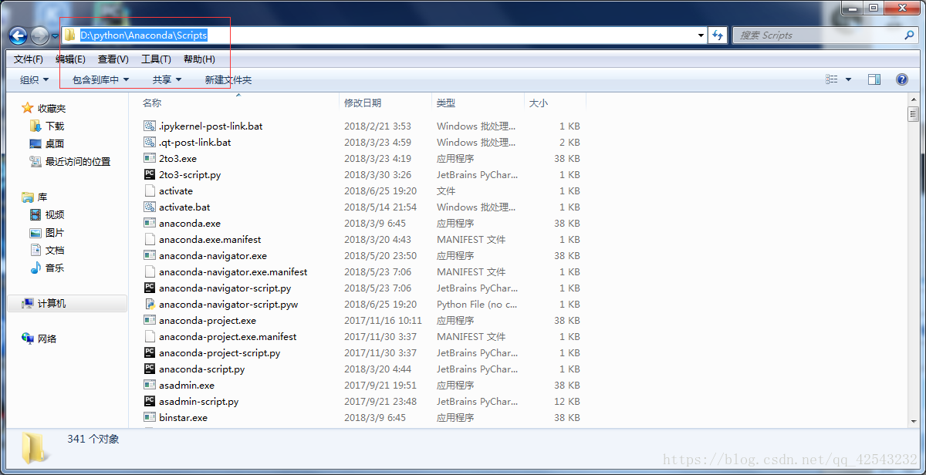Screen dimensions: 926x475
Task: Click the search magnifier icon
Action: coord(910,35)
